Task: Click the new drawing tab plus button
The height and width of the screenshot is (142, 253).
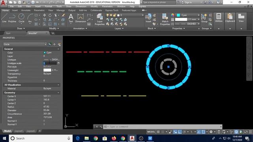Action: [x=53, y=33]
